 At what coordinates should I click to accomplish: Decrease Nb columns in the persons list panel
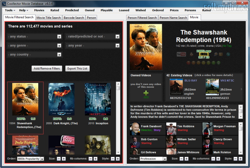coord(213,159)
